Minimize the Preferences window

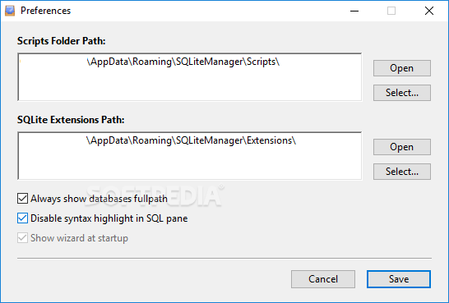pos(354,11)
